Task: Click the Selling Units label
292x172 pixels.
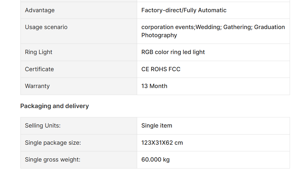Action: [43, 126]
